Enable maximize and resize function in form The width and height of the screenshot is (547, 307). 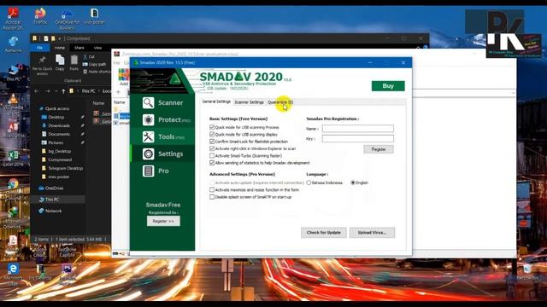click(212, 189)
